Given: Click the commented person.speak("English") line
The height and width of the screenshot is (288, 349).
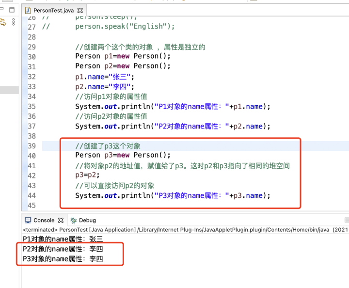Looking at the screenshot, I should (x=109, y=27).
